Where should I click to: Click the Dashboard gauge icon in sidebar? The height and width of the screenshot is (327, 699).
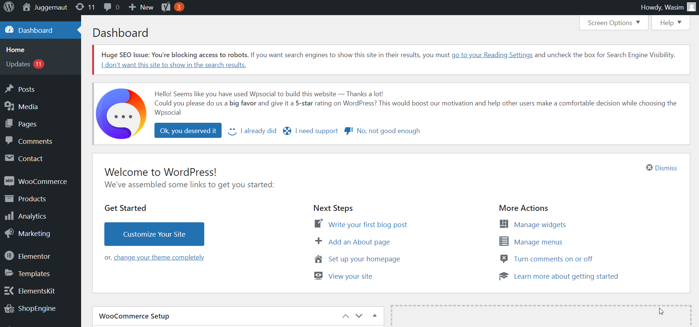(9, 30)
